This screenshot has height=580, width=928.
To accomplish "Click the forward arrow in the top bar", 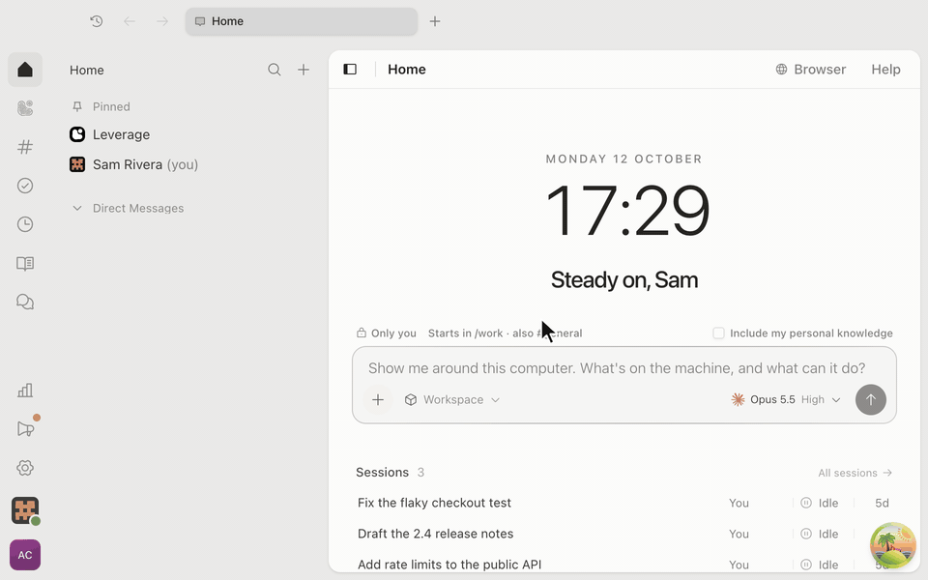I will (162, 21).
